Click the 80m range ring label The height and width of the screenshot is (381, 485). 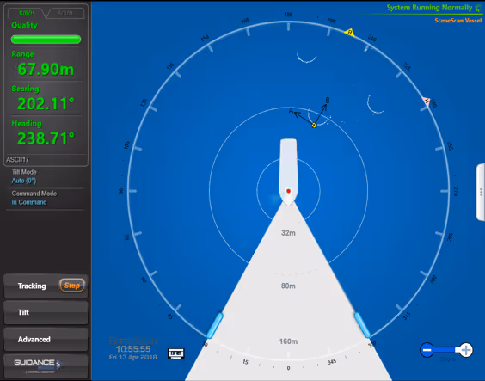coord(288,286)
